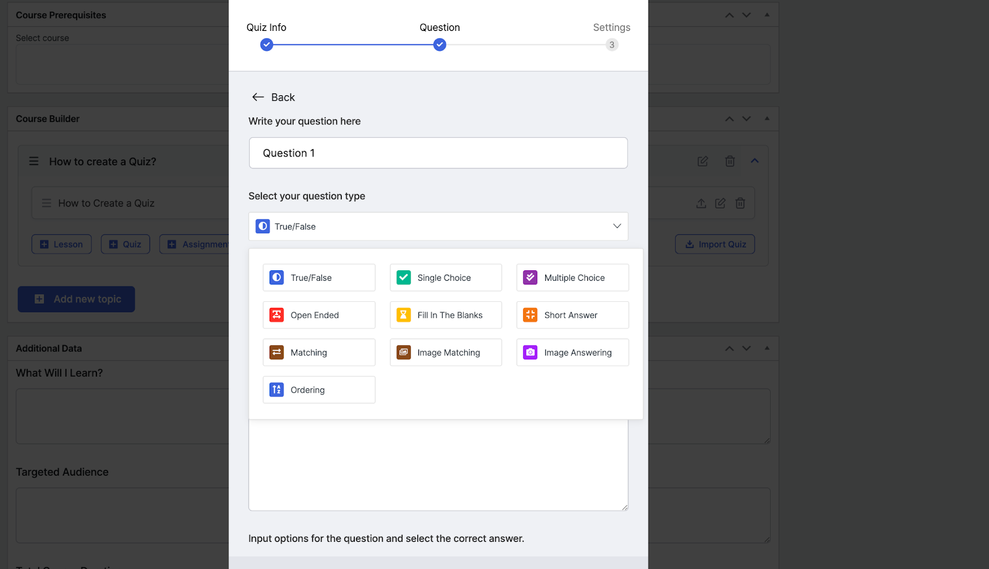Move Additional Data panel down

pyautogui.click(x=747, y=348)
